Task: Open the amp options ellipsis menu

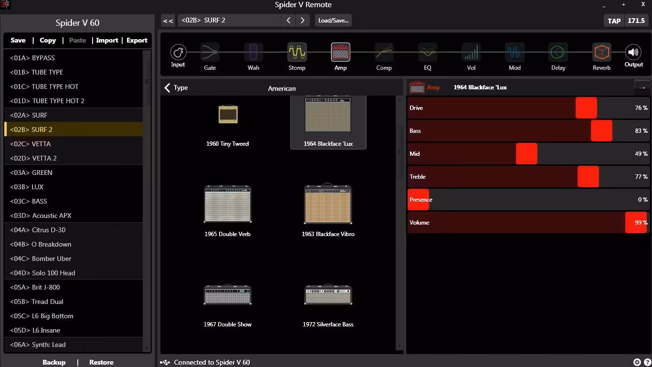Action: click(x=642, y=87)
